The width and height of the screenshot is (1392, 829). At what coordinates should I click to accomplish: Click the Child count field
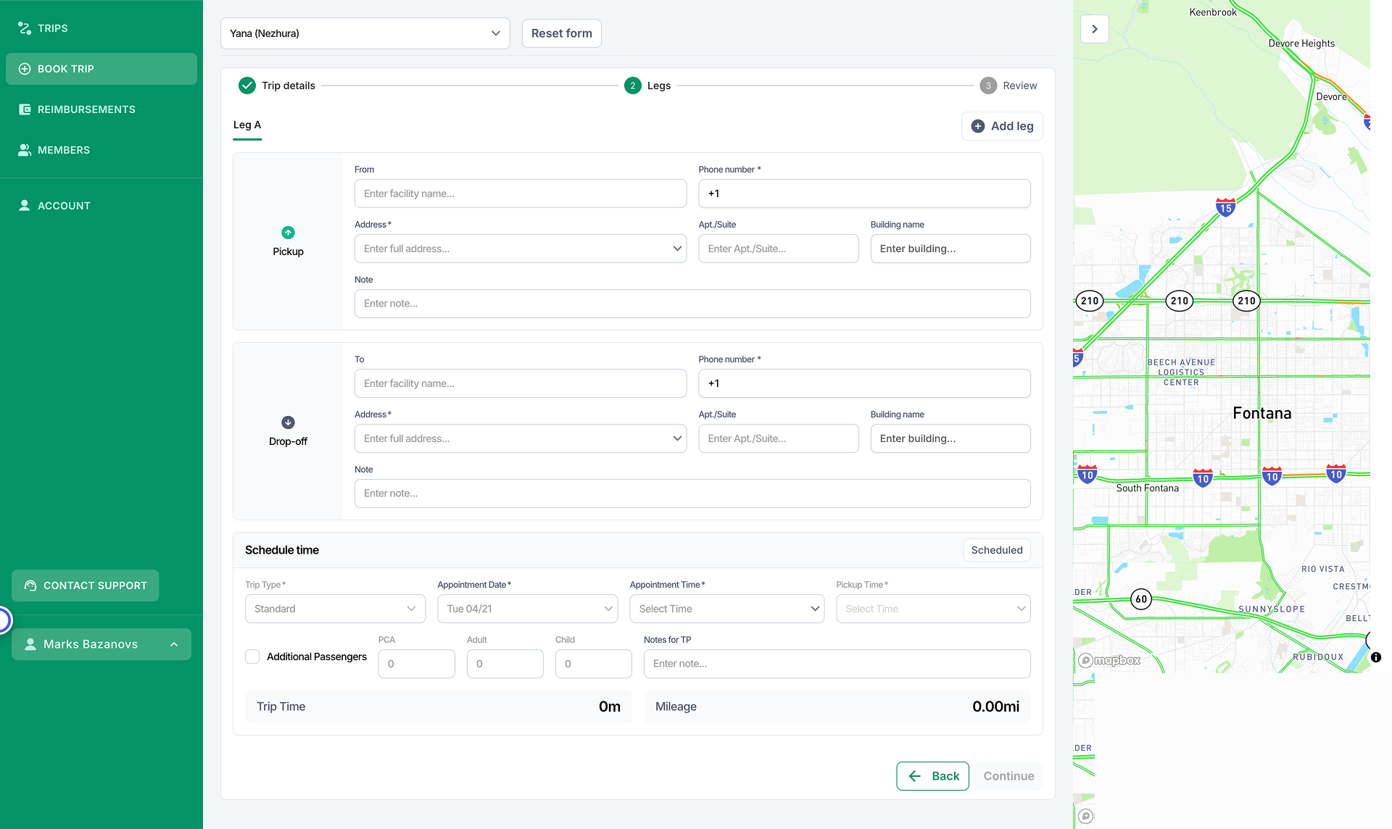tap(594, 664)
